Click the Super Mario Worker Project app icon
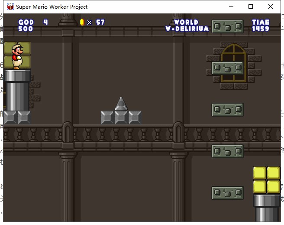Image resolution: width=284 pixels, height=225 pixels. click(x=10, y=7)
